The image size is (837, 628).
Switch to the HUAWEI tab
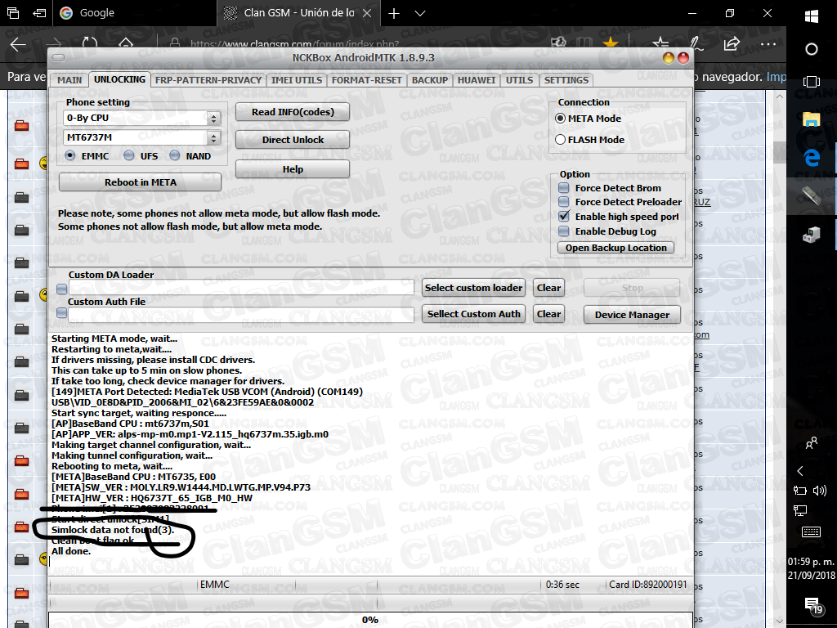pos(477,80)
